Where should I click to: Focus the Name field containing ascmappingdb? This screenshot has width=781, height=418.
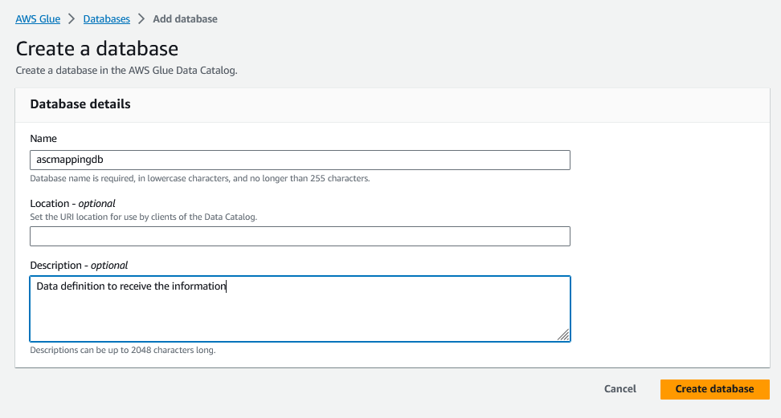click(300, 160)
